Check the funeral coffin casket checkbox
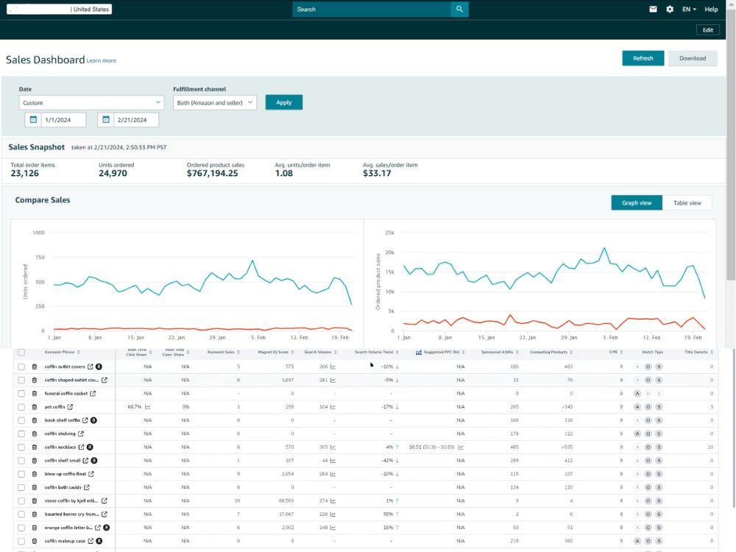 click(x=21, y=393)
